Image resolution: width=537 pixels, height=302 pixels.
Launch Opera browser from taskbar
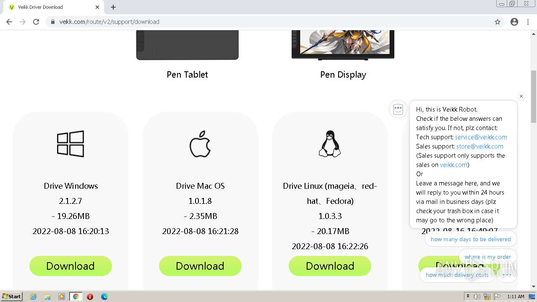click(x=90, y=297)
